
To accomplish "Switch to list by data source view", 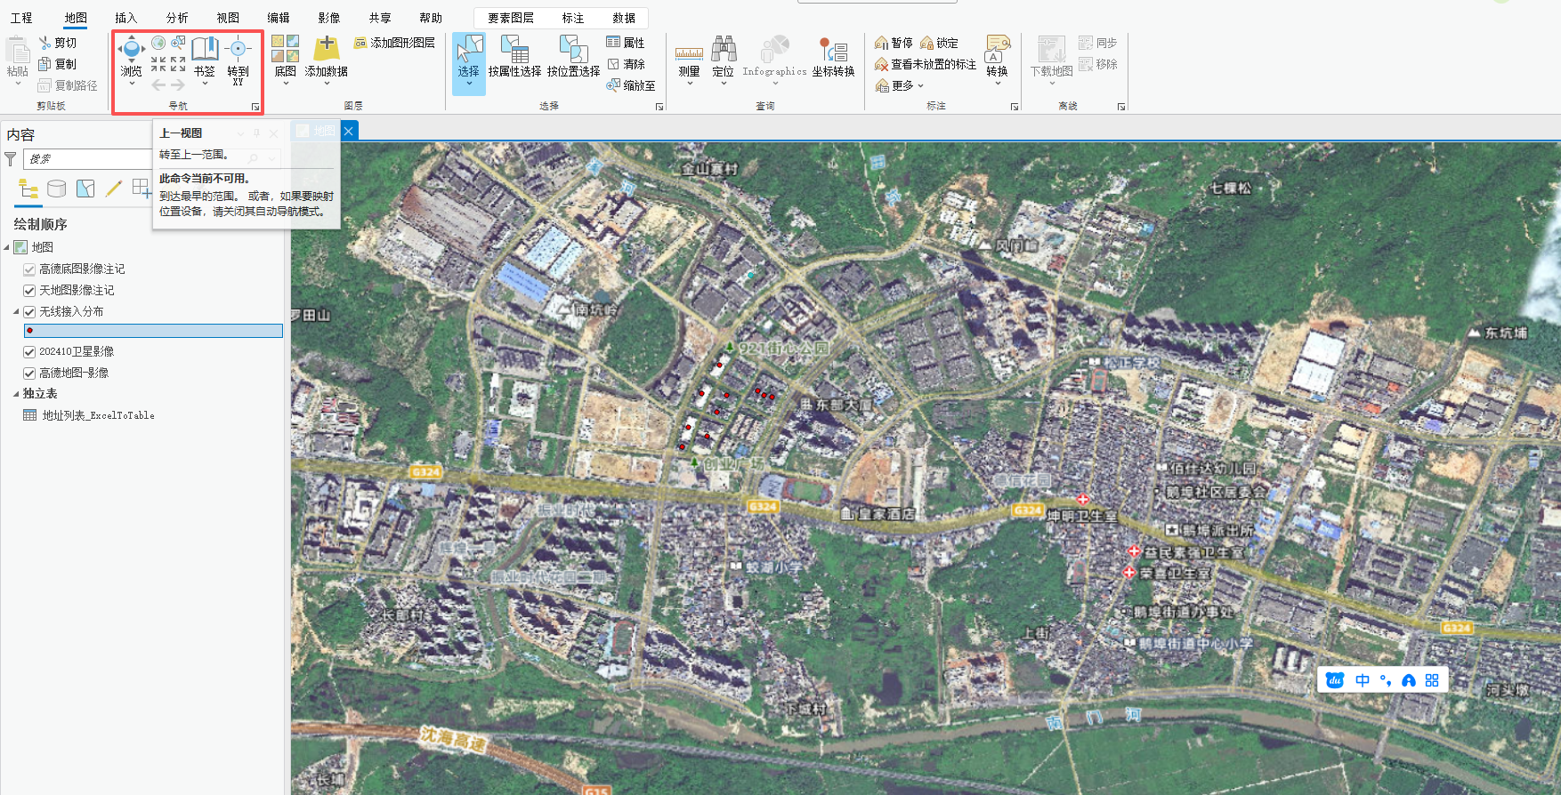I will tap(57, 189).
